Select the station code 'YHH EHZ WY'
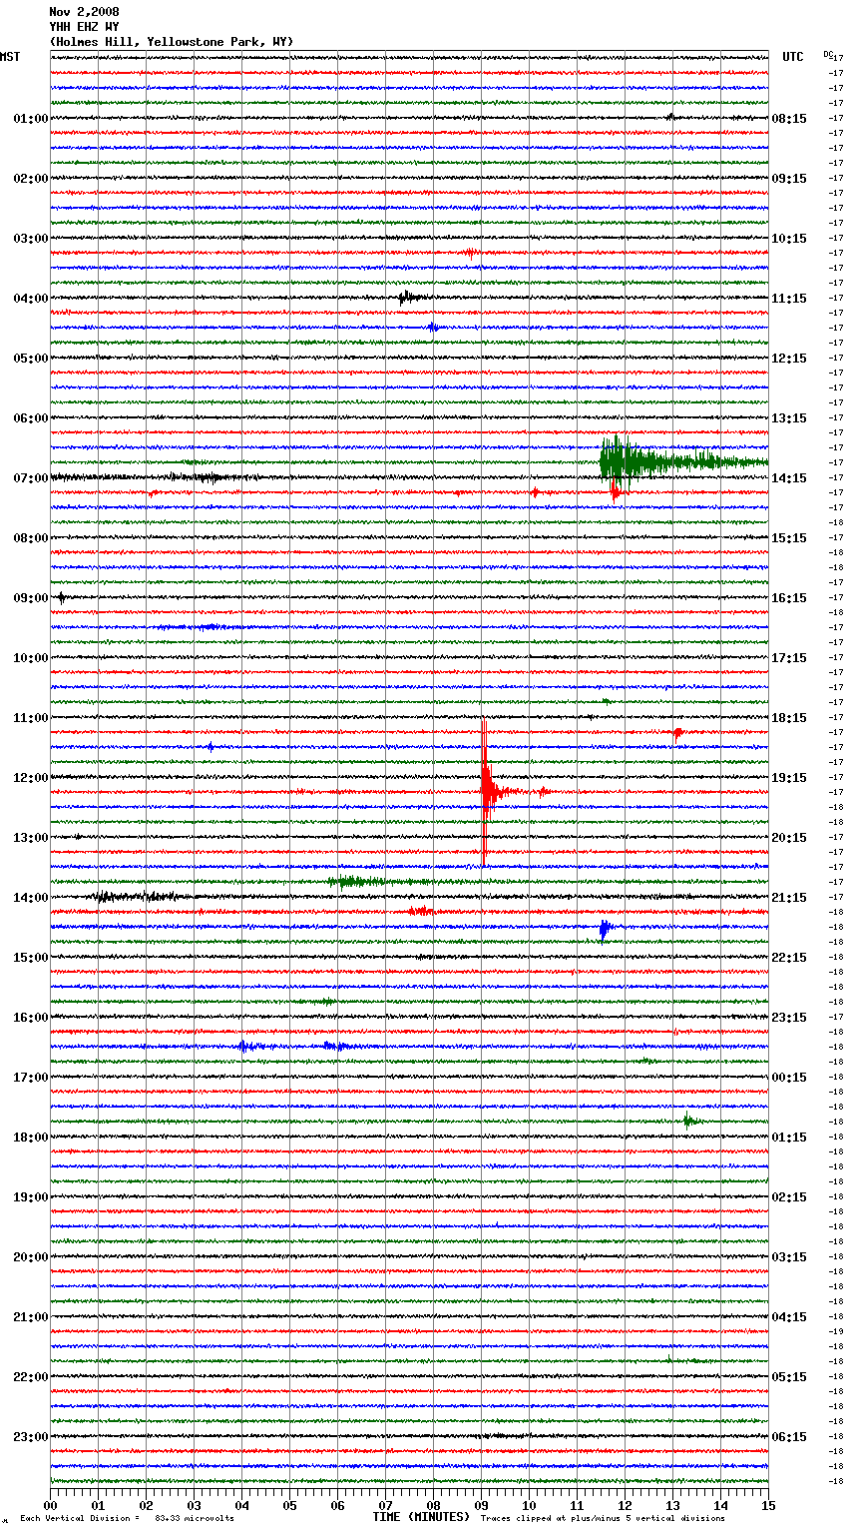 pos(84,27)
